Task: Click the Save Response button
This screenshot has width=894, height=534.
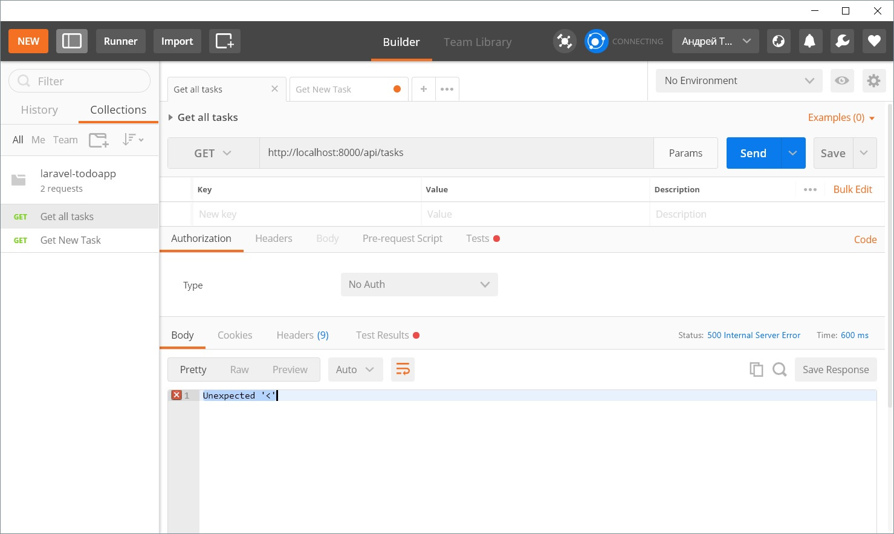Action: pyautogui.click(x=836, y=370)
